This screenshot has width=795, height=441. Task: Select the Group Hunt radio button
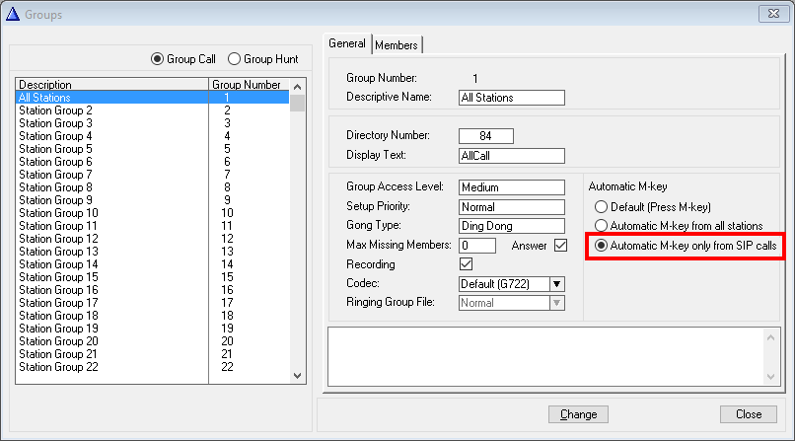pos(234,59)
